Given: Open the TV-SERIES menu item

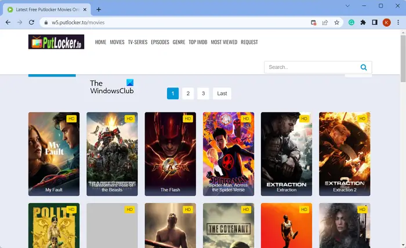Looking at the screenshot, I should tap(138, 42).
